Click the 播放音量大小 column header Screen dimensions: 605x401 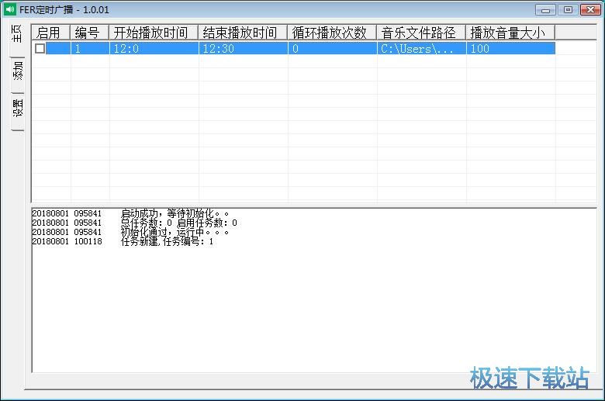click(510, 33)
